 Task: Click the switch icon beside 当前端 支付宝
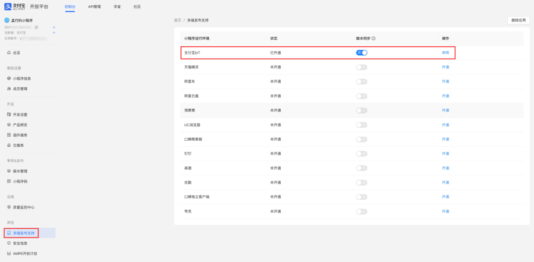click(x=54, y=33)
